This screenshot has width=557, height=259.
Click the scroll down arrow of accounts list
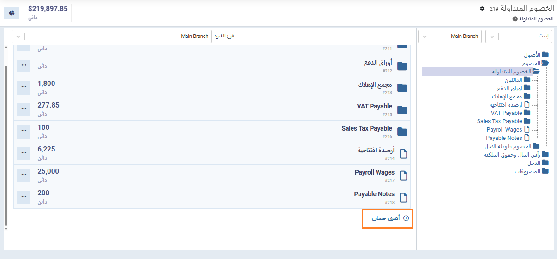click(6, 229)
